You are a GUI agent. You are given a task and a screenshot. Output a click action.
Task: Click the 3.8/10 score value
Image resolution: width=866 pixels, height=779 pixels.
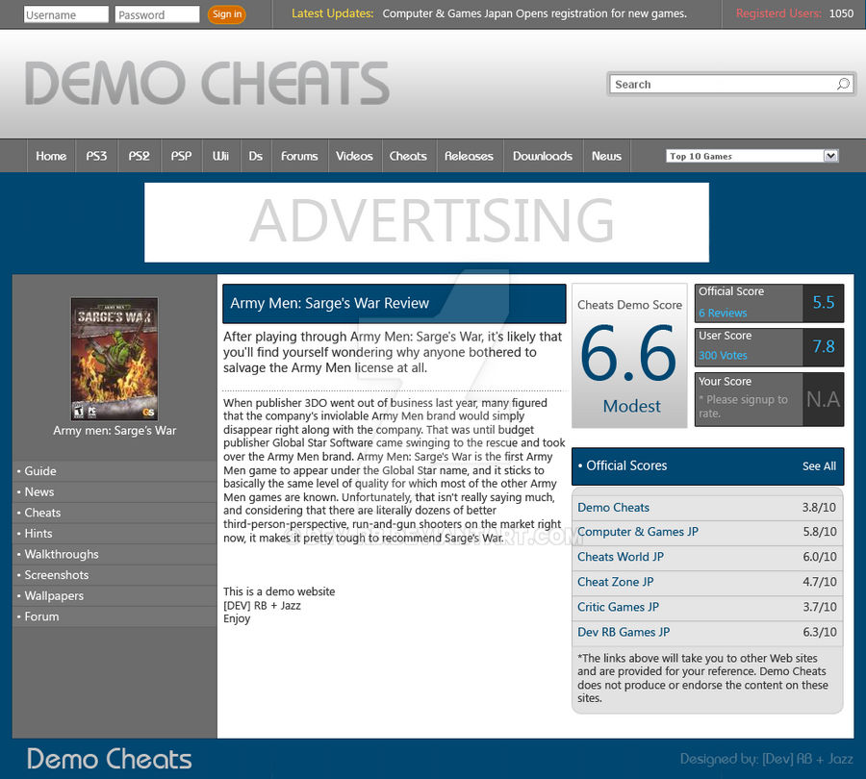tap(819, 508)
